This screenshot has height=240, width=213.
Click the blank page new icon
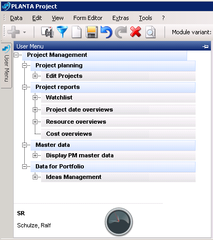(x=77, y=32)
